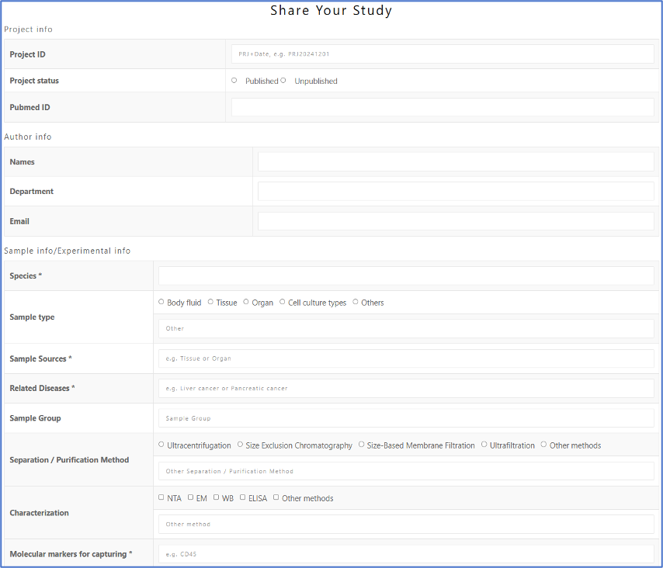Select the Published radio button

[x=234, y=81]
